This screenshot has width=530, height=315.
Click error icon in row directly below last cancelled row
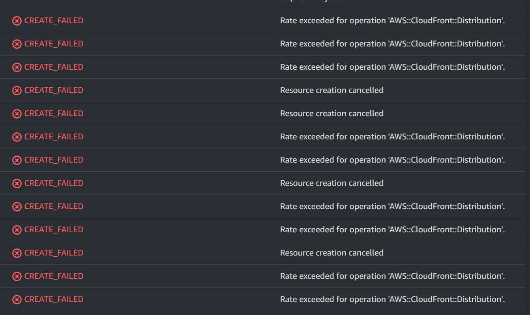coord(17,276)
